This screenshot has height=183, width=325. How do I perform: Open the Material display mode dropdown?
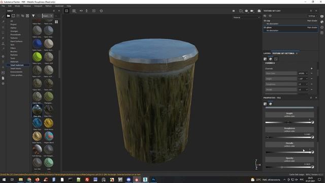(246, 17)
